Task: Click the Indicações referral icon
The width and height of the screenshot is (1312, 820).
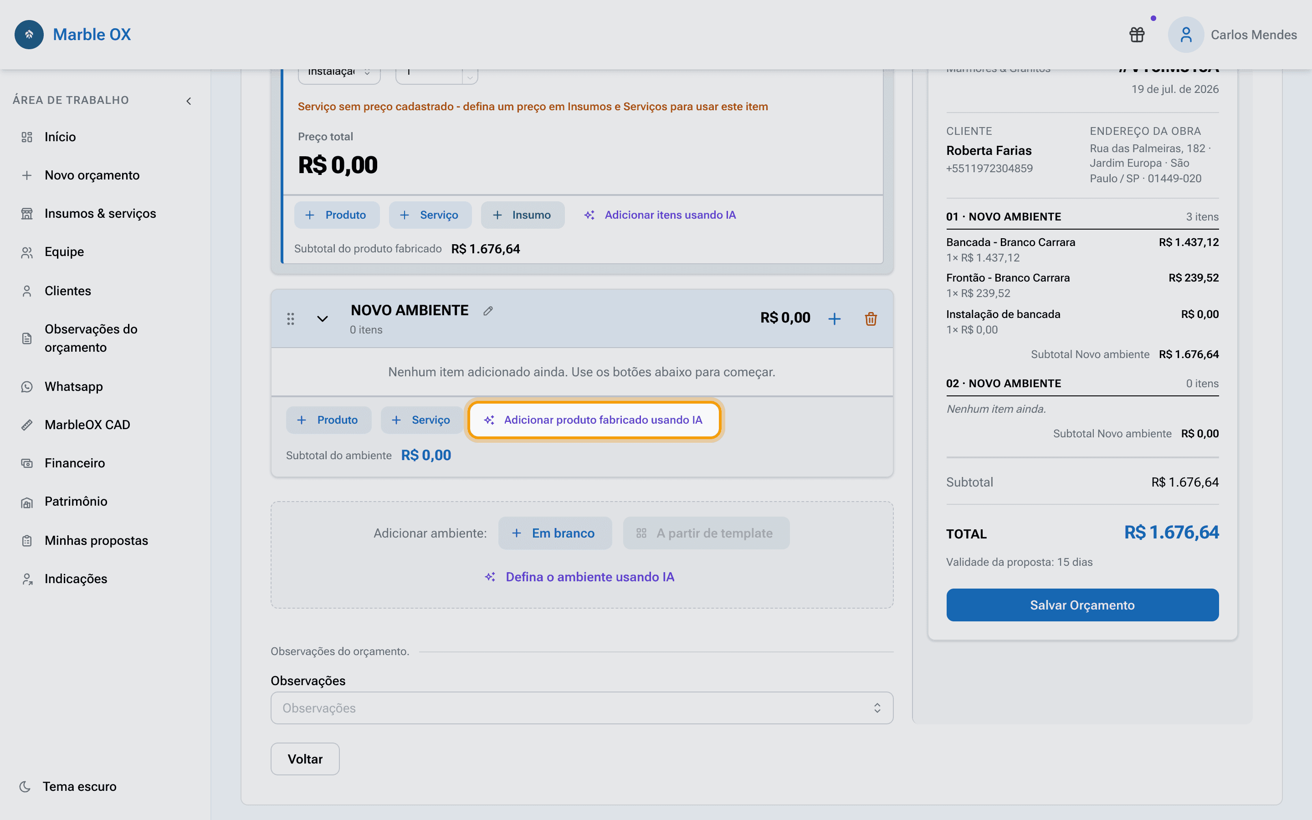Action: (x=26, y=579)
